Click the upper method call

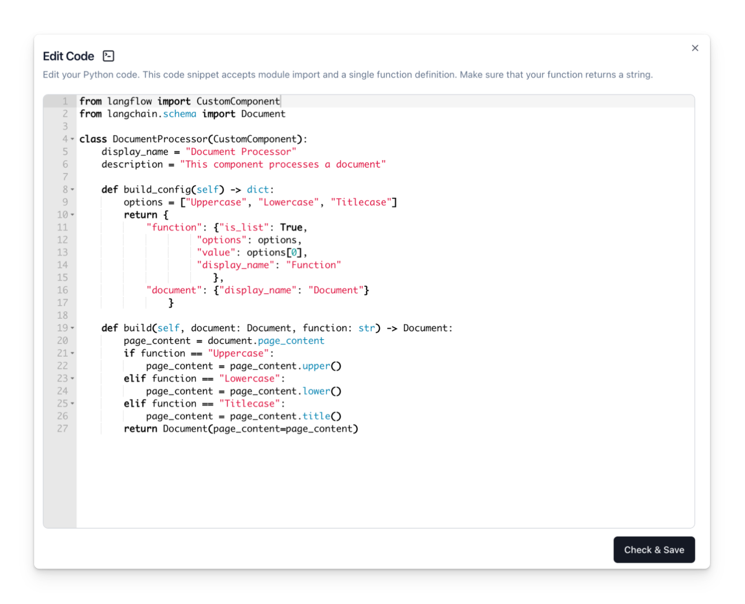316,366
